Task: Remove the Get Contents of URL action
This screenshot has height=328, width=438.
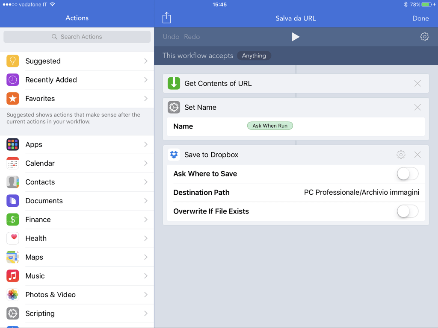Action: pyautogui.click(x=417, y=83)
